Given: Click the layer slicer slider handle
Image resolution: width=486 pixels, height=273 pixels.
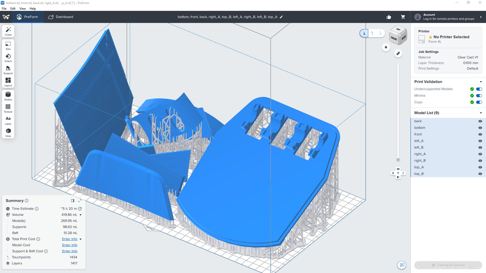Looking at the screenshot, I should [x=398, y=159].
